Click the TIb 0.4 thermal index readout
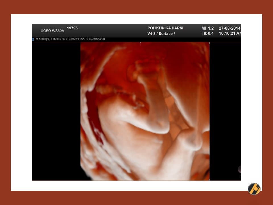 (207, 33)
